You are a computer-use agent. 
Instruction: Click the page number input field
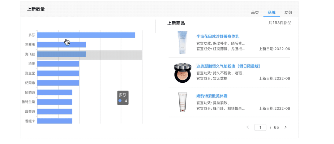(260, 127)
